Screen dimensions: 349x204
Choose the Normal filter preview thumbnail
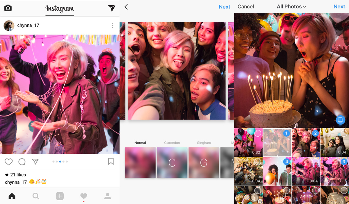[x=140, y=162]
